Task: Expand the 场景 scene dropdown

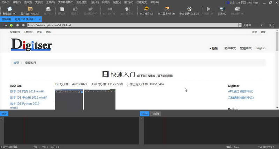Action: [x=213, y=48]
